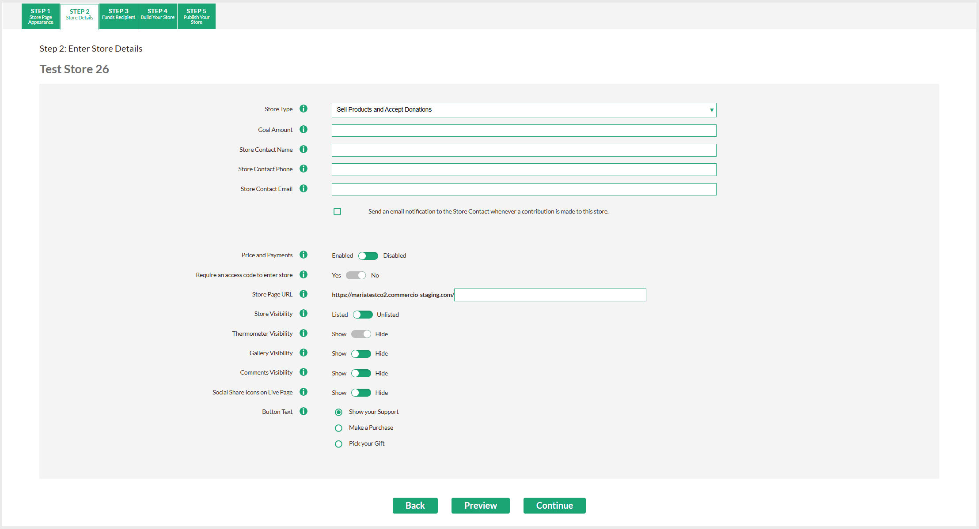Click the Continue button
The width and height of the screenshot is (979, 529).
554,506
